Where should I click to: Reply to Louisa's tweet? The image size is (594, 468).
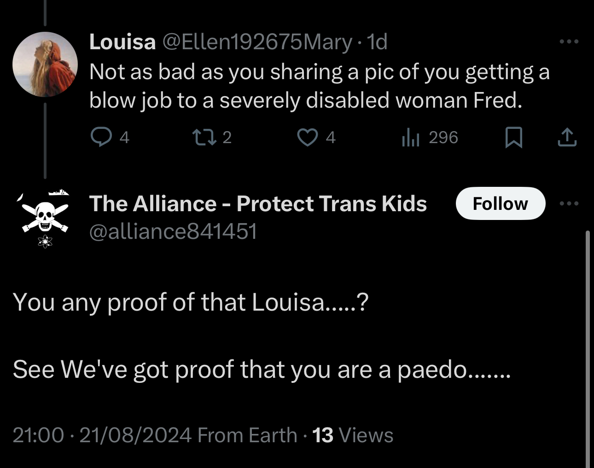pyautogui.click(x=101, y=137)
